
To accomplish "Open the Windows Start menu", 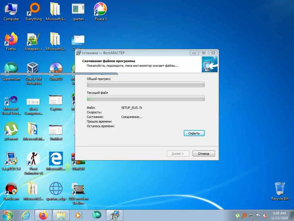I will (x=7, y=216).
